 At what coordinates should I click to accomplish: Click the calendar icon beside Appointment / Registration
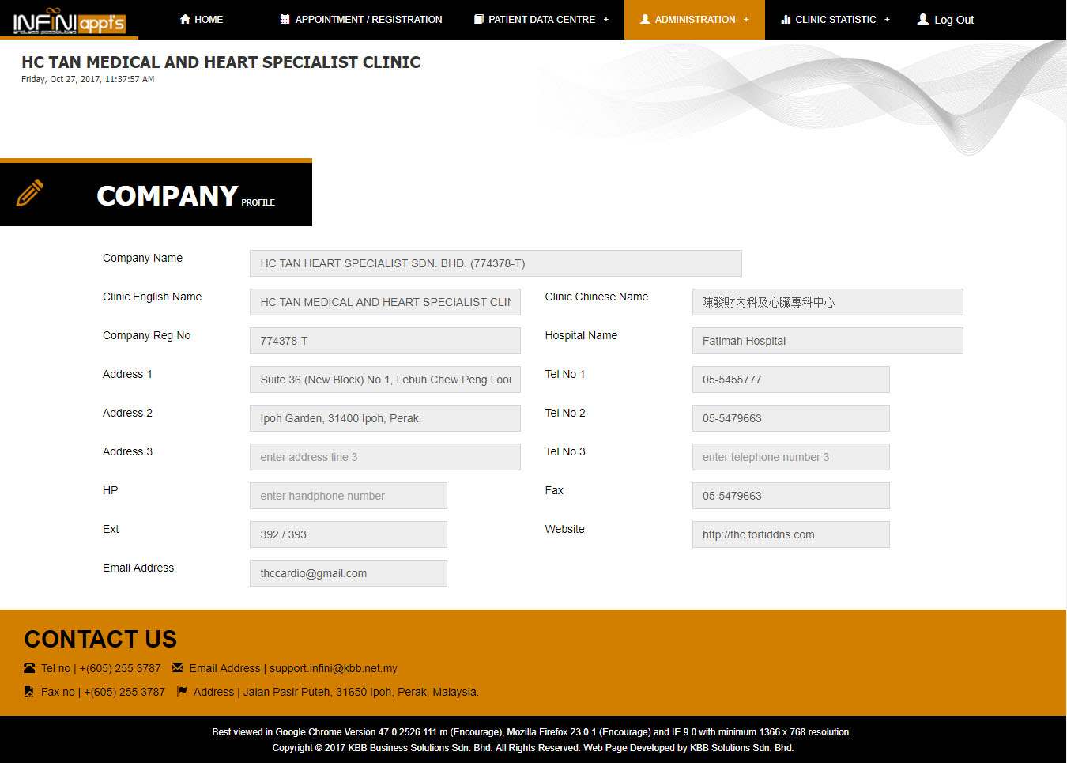[x=285, y=19]
